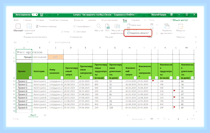Click the fx insert function icon

[x=49, y=42]
